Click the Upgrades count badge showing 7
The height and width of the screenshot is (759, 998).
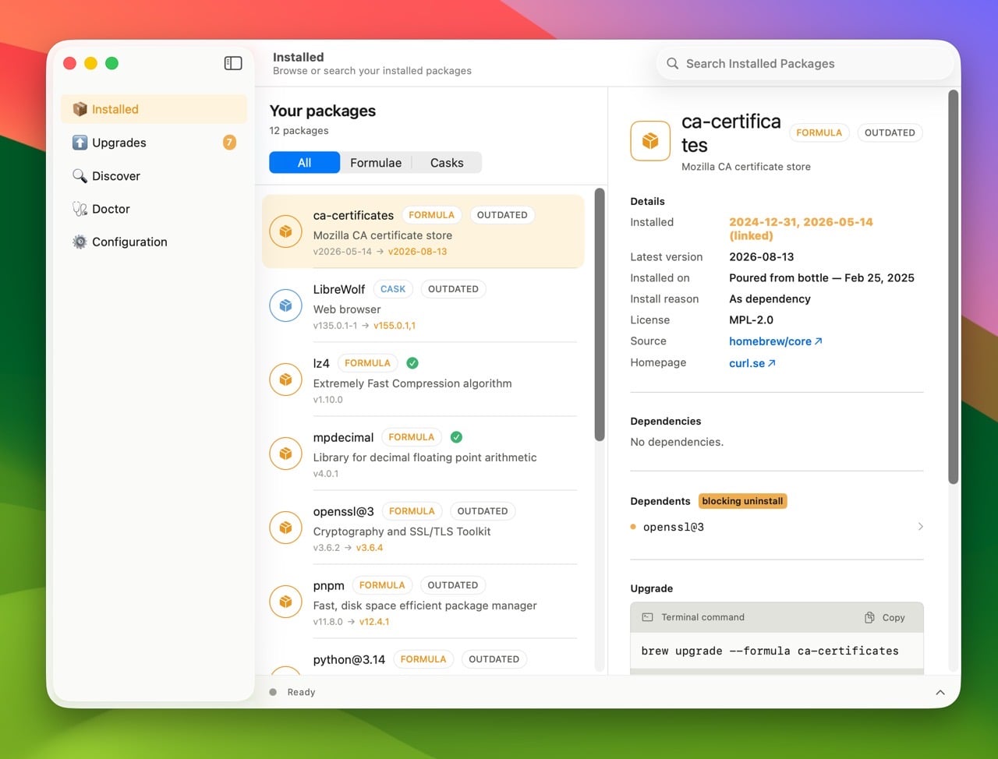pyautogui.click(x=229, y=142)
